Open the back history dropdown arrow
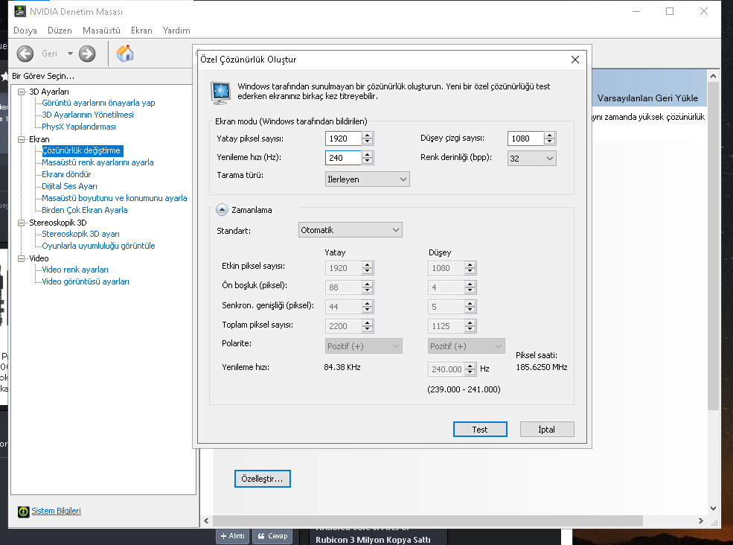733x545 pixels. point(70,54)
